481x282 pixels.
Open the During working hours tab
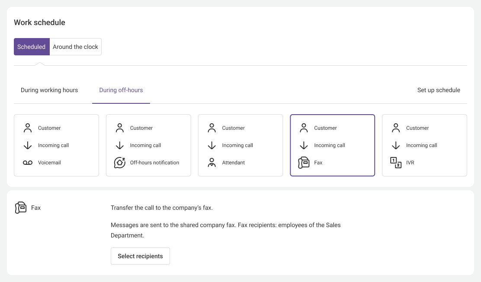[x=49, y=90]
